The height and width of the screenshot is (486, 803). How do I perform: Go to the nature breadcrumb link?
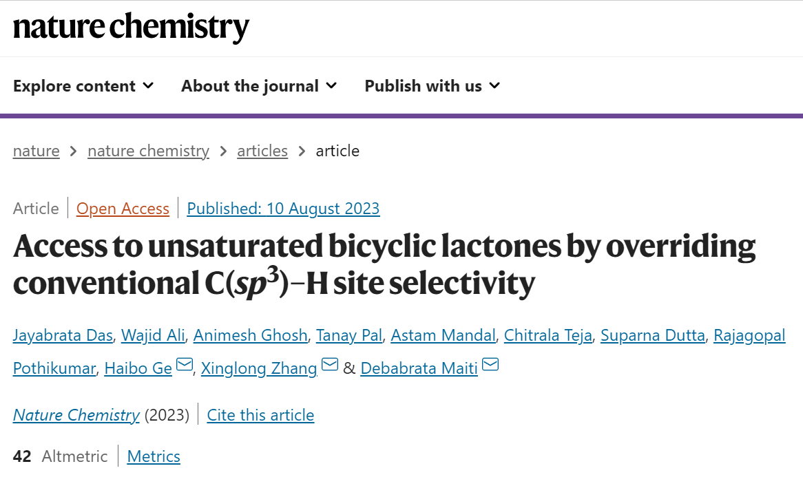[x=36, y=151]
